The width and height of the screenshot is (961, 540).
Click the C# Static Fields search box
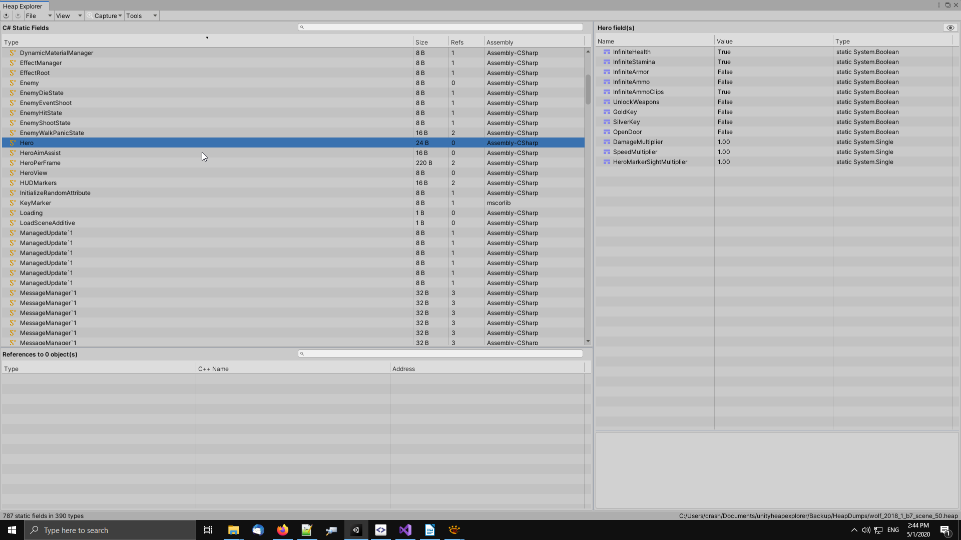[440, 27]
